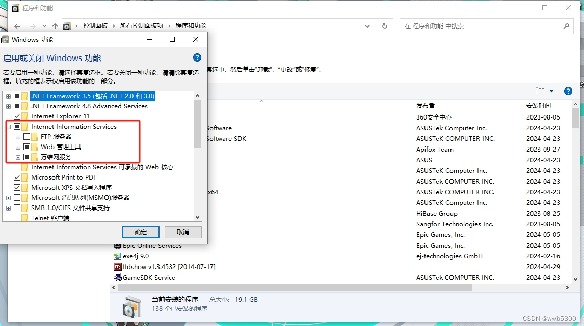Image resolution: width=584 pixels, height=326 pixels.
Task: Select exe4j 9.0 program icon
Action: (117, 256)
